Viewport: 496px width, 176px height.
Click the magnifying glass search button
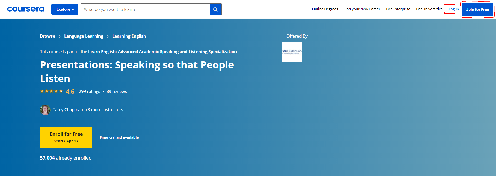click(x=215, y=9)
